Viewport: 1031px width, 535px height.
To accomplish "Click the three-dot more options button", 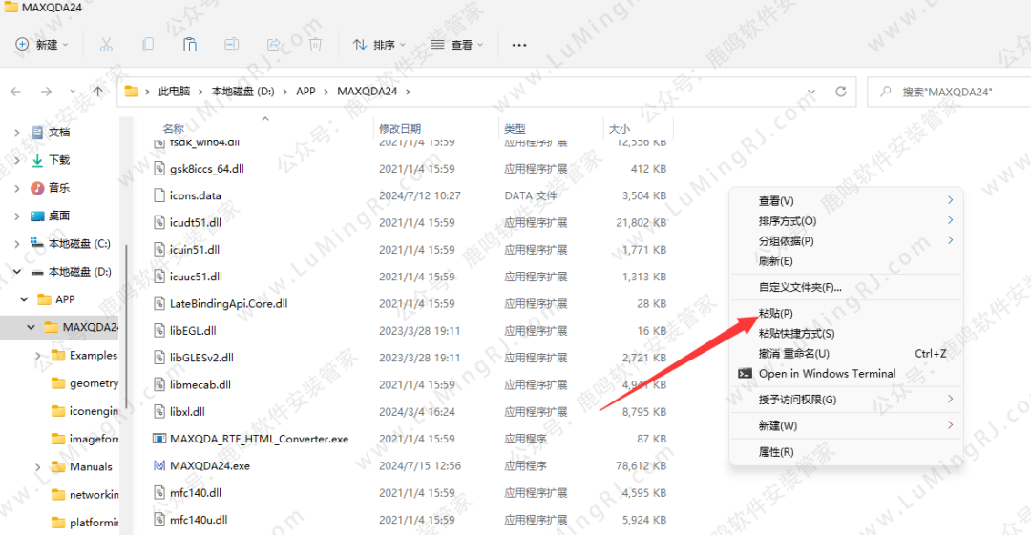I will tap(519, 45).
